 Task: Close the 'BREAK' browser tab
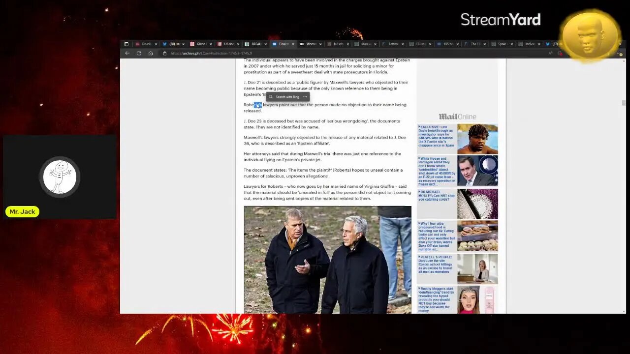coord(266,44)
